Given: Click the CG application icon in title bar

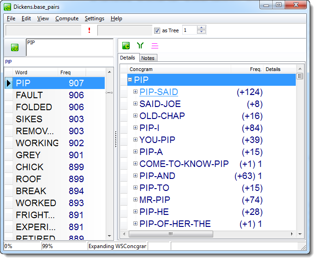Looking at the screenshot, I should 8,7.
